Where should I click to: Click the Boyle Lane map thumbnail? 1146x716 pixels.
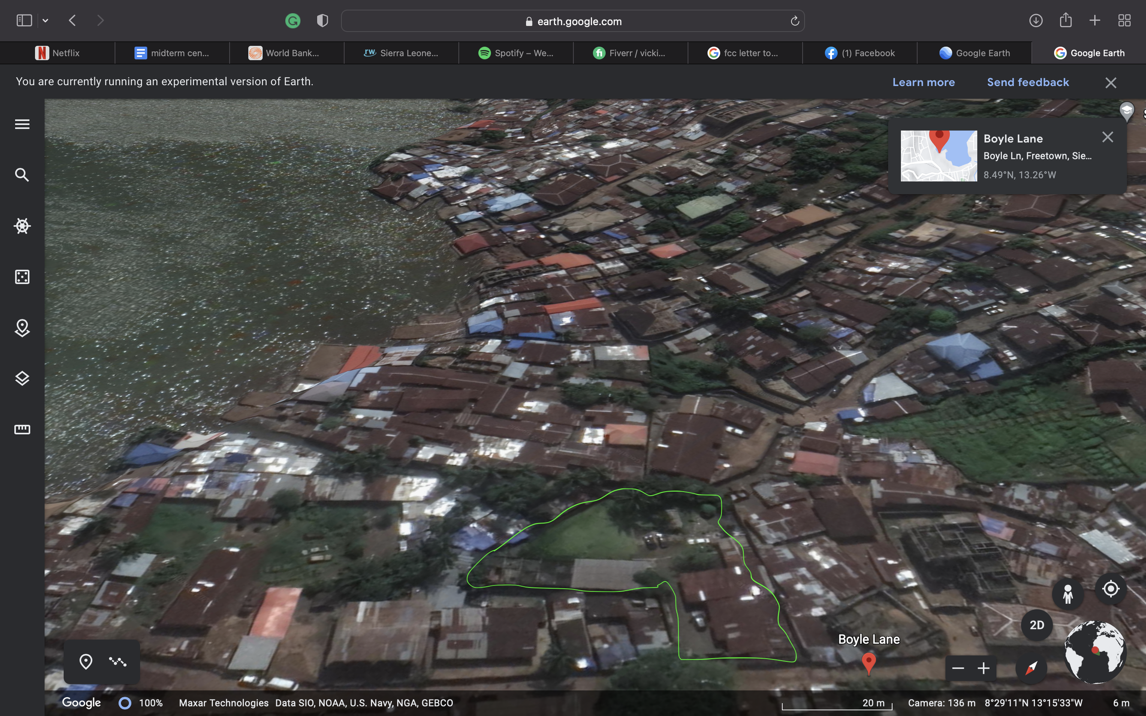(938, 156)
